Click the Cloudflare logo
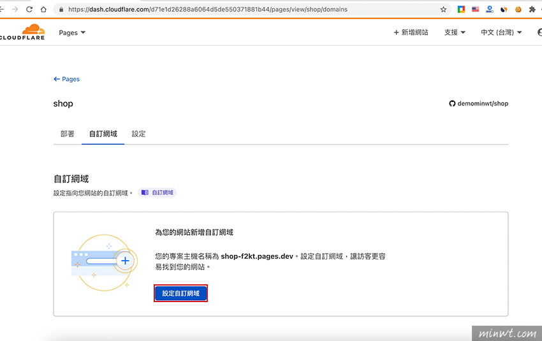 click(x=23, y=32)
